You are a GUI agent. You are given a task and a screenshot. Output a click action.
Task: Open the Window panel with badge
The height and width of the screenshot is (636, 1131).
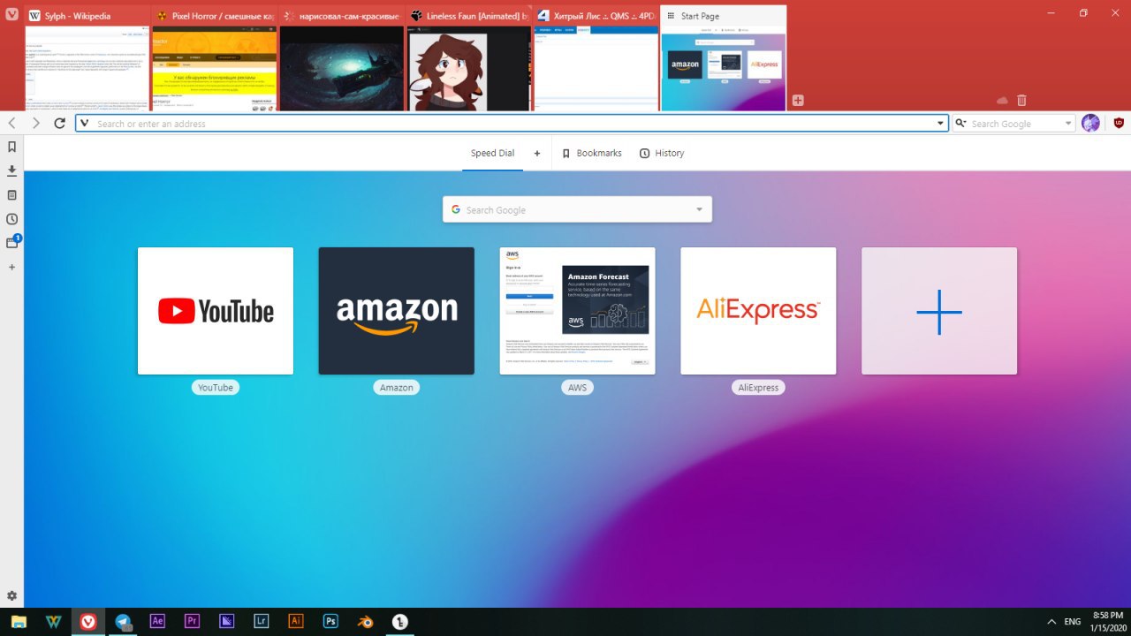pyautogui.click(x=12, y=242)
